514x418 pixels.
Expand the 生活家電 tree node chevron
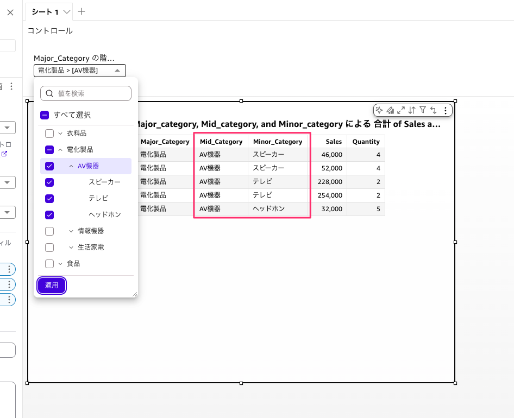tap(71, 248)
